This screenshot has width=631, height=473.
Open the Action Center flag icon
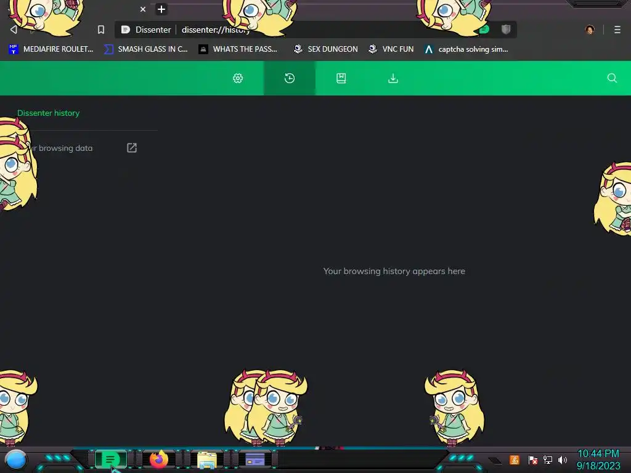click(533, 459)
